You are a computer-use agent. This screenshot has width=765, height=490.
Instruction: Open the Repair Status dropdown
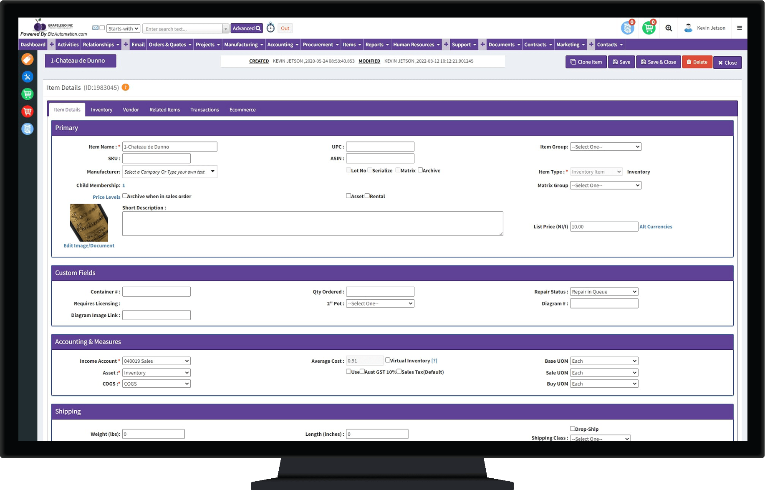[x=604, y=292]
